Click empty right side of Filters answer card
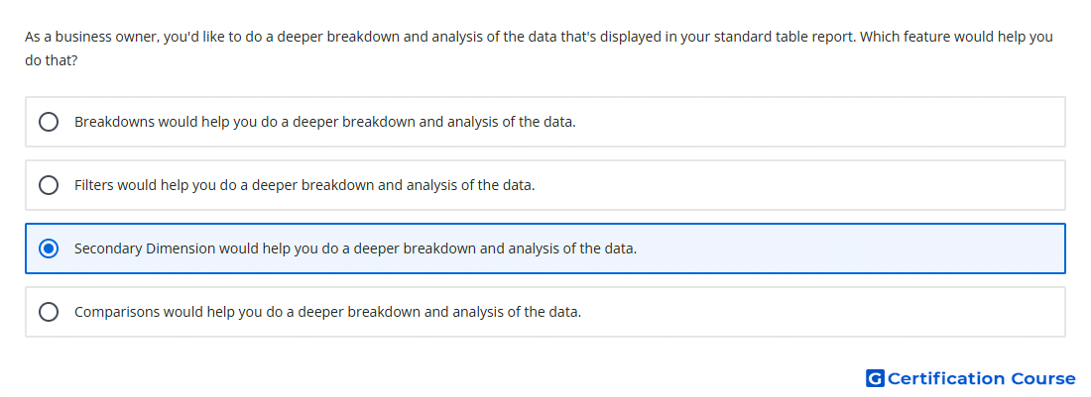This screenshot has height=397, width=1091. click(x=800, y=185)
